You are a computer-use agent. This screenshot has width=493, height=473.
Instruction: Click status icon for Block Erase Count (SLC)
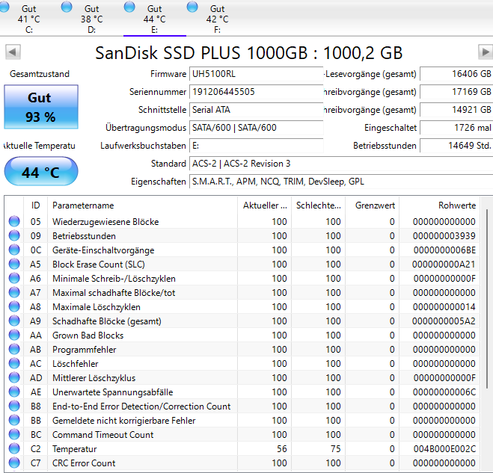click(14, 264)
